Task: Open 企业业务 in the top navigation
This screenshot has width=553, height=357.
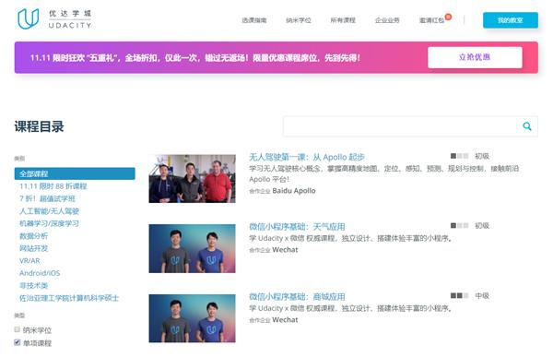Action: tap(387, 20)
